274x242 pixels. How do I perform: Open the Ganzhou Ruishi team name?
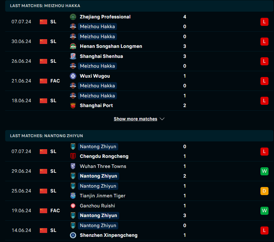tap(97, 206)
